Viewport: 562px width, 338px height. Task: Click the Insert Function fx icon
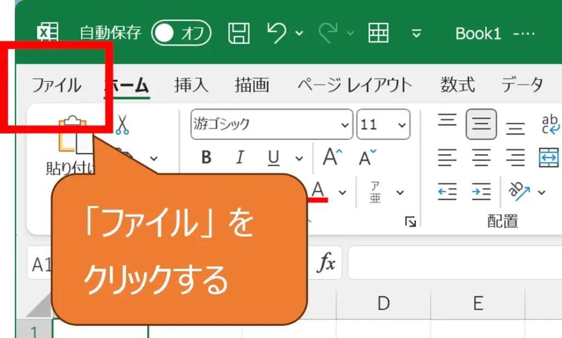click(x=327, y=264)
